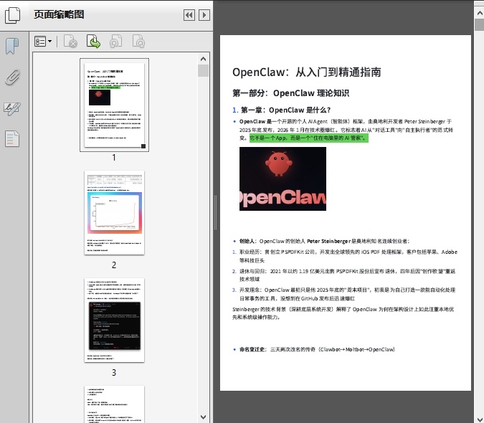The image size is (484, 423).
Task: Click the "退休与回归" list item
Action: pyautogui.click(x=347, y=275)
